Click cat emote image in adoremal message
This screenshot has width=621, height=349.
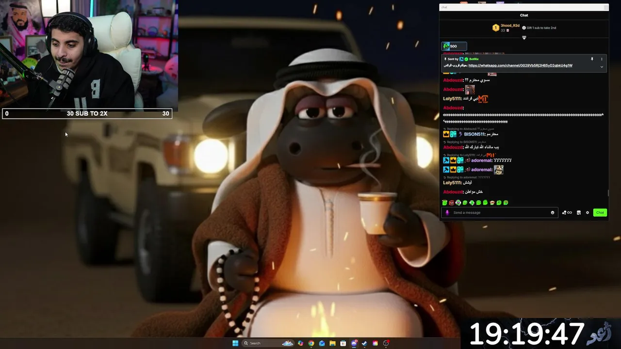[x=499, y=170]
